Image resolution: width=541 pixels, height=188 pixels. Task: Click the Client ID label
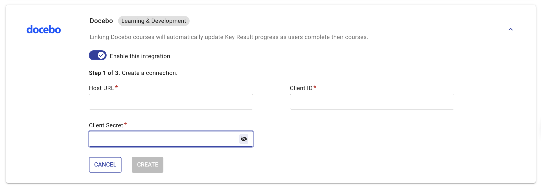(301, 88)
